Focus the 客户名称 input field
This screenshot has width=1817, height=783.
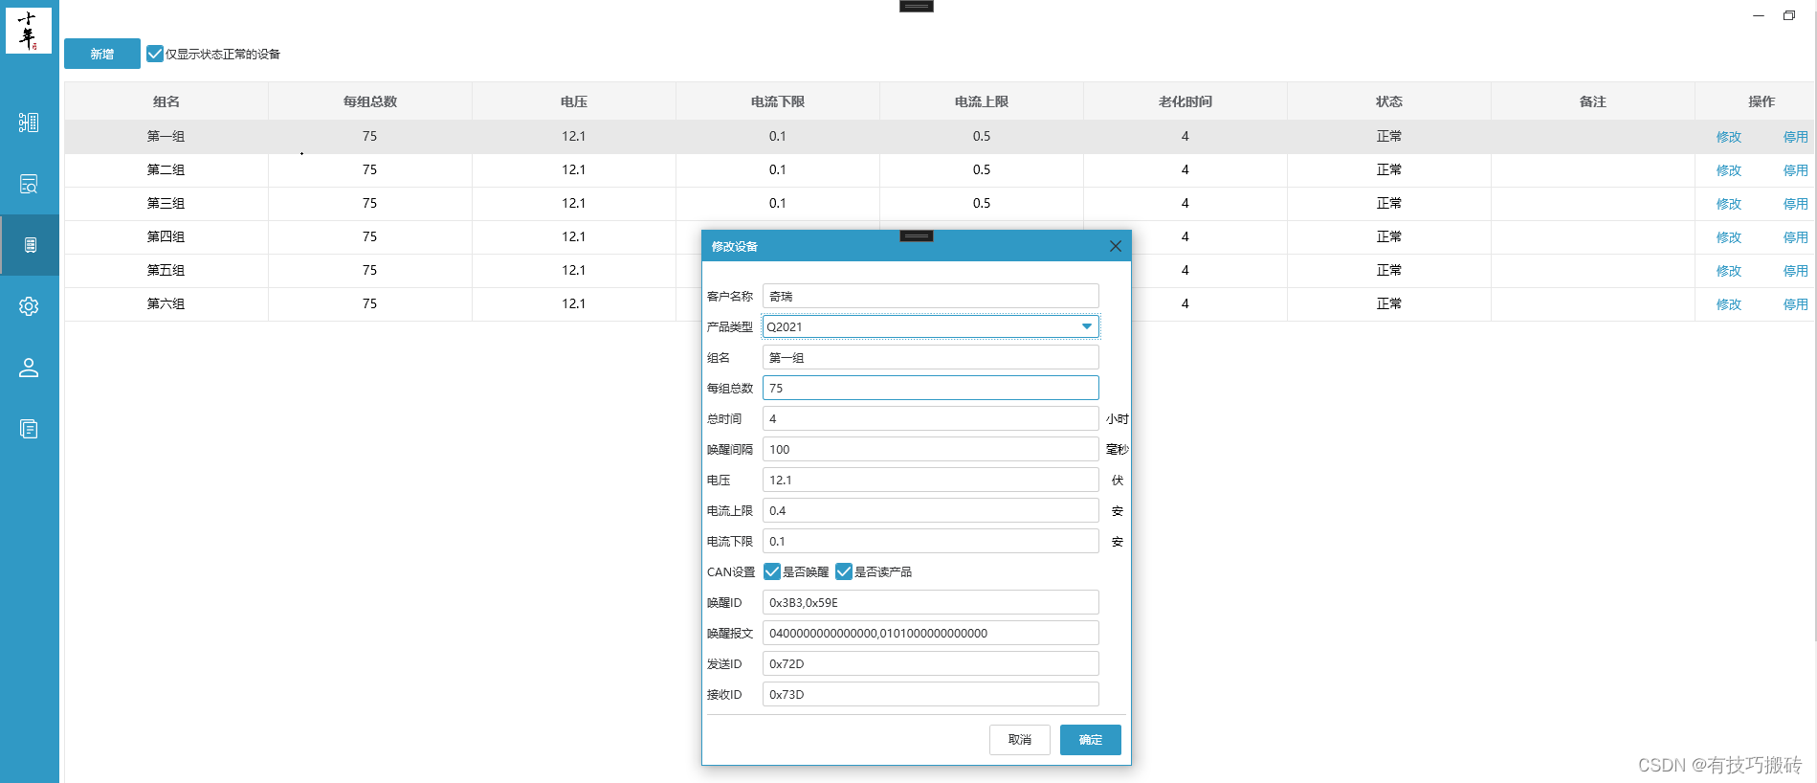click(931, 296)
